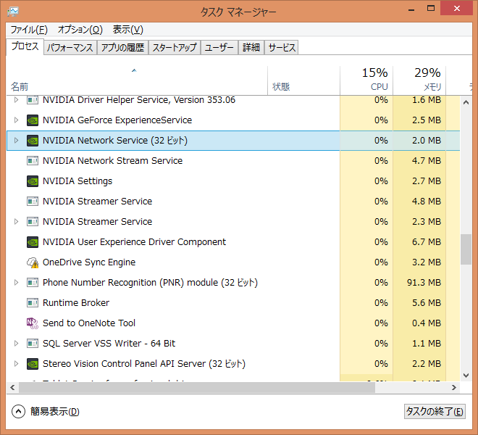This screenshot has height=435, width=478.
Task: Click the horizontal scrollbar thumb
Action: [x=197, y=388]
